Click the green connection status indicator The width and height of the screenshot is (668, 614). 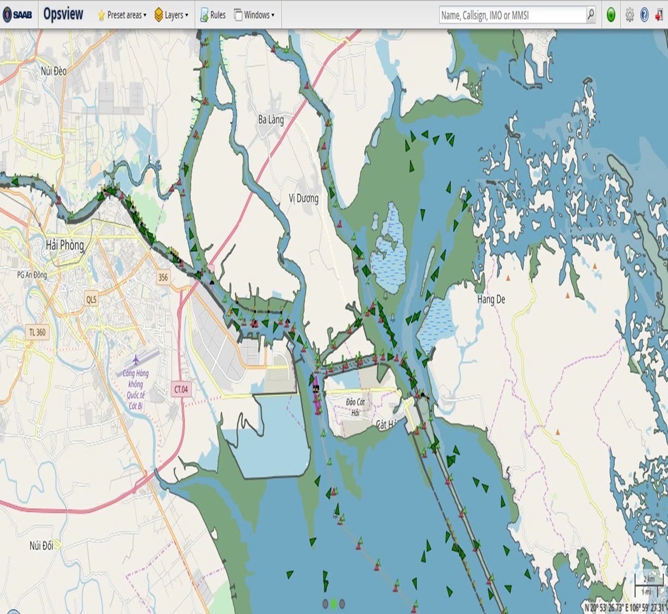click(x=611, y=15)
